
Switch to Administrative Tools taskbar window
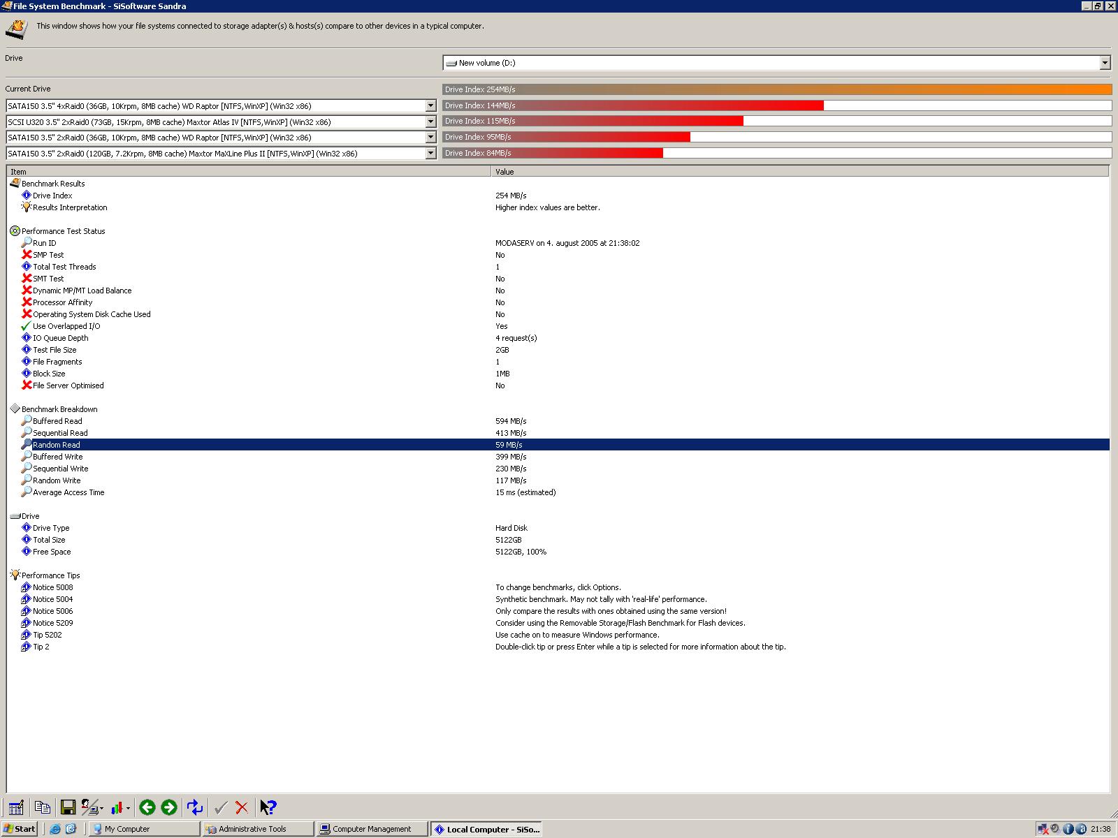pyautogui.click(x=259, y=829)
